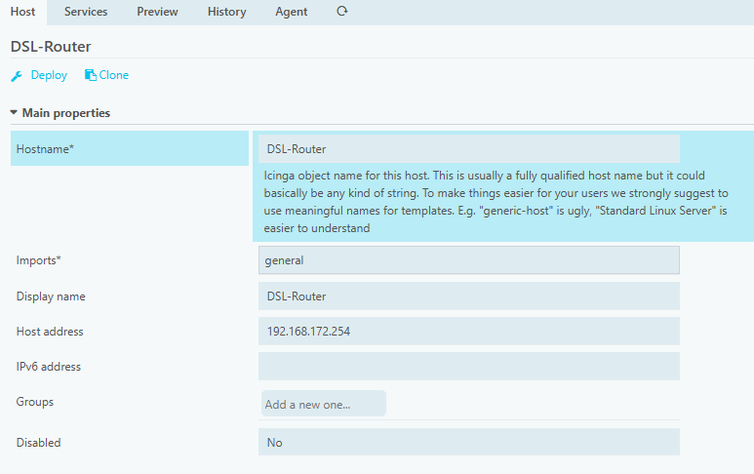This screenshot has height=474, width=754.
Task: Open the Preview tab
Action: click(157, 12)
